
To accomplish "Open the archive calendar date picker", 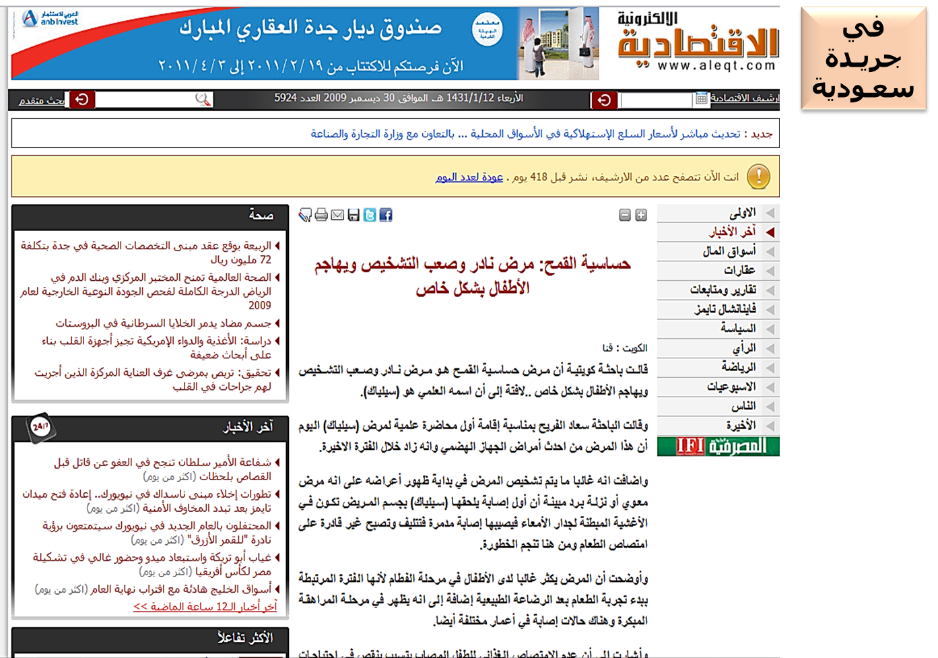I will [x=701, y=99].
